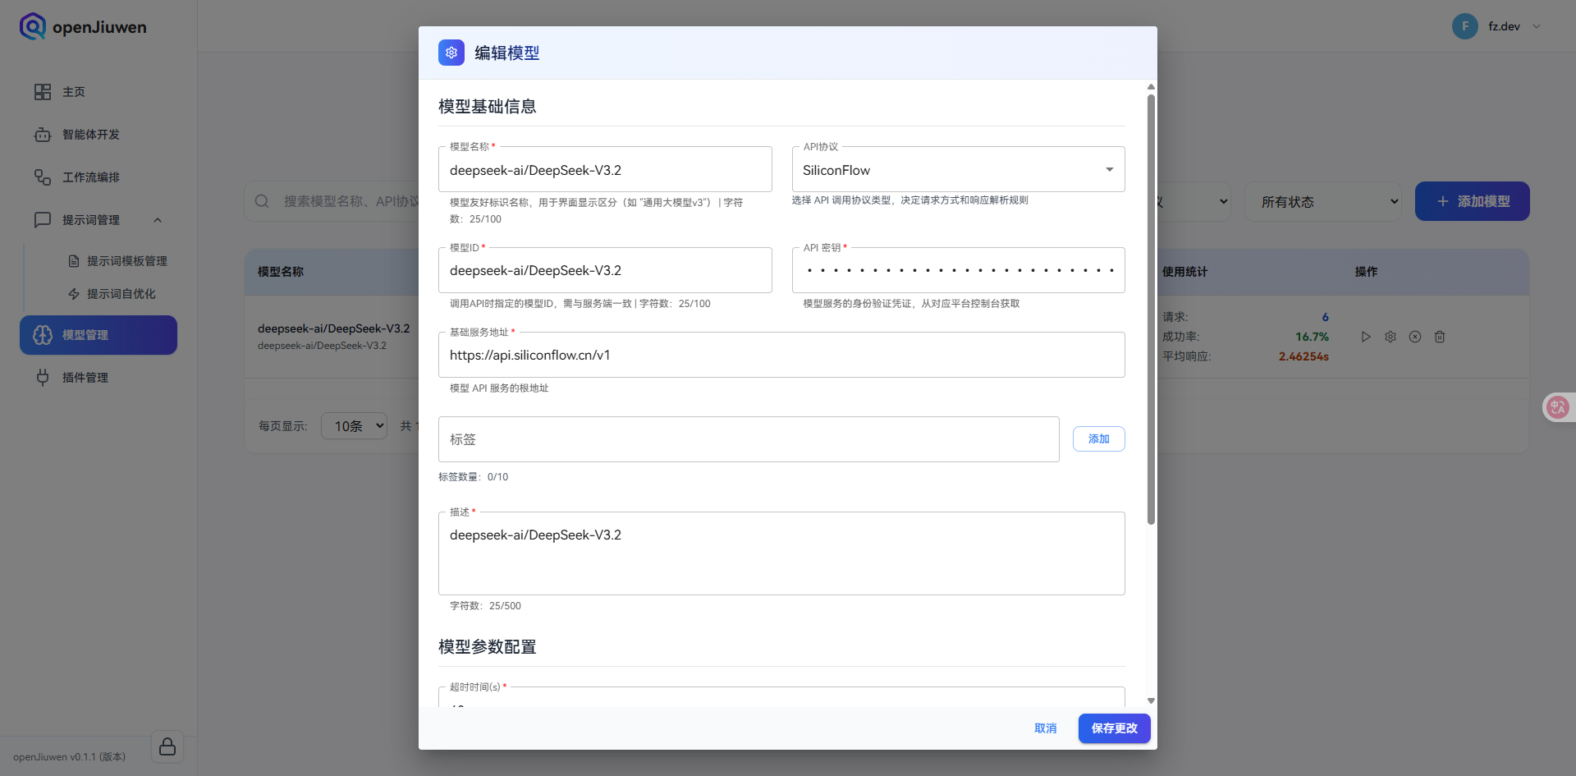Click the dialog vertical scrollbar thumb
Image resolution: width=1576 pixels, height=776 pixels.
[1151, 309]
